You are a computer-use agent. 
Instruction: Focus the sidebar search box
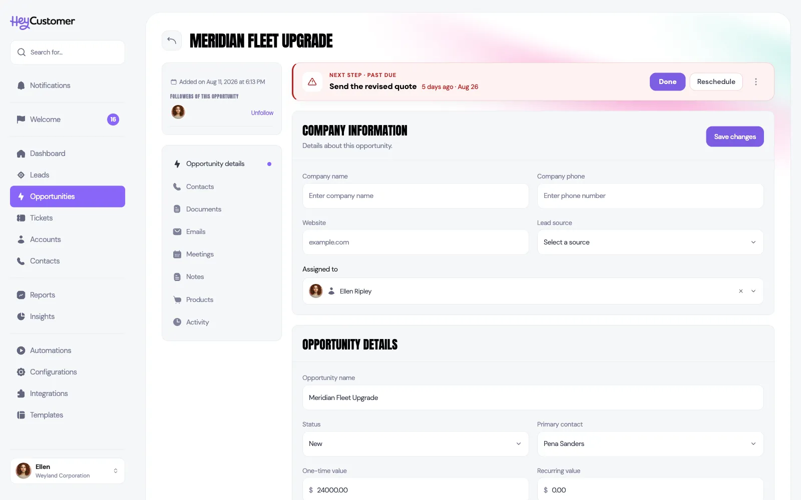coord(68,52)
